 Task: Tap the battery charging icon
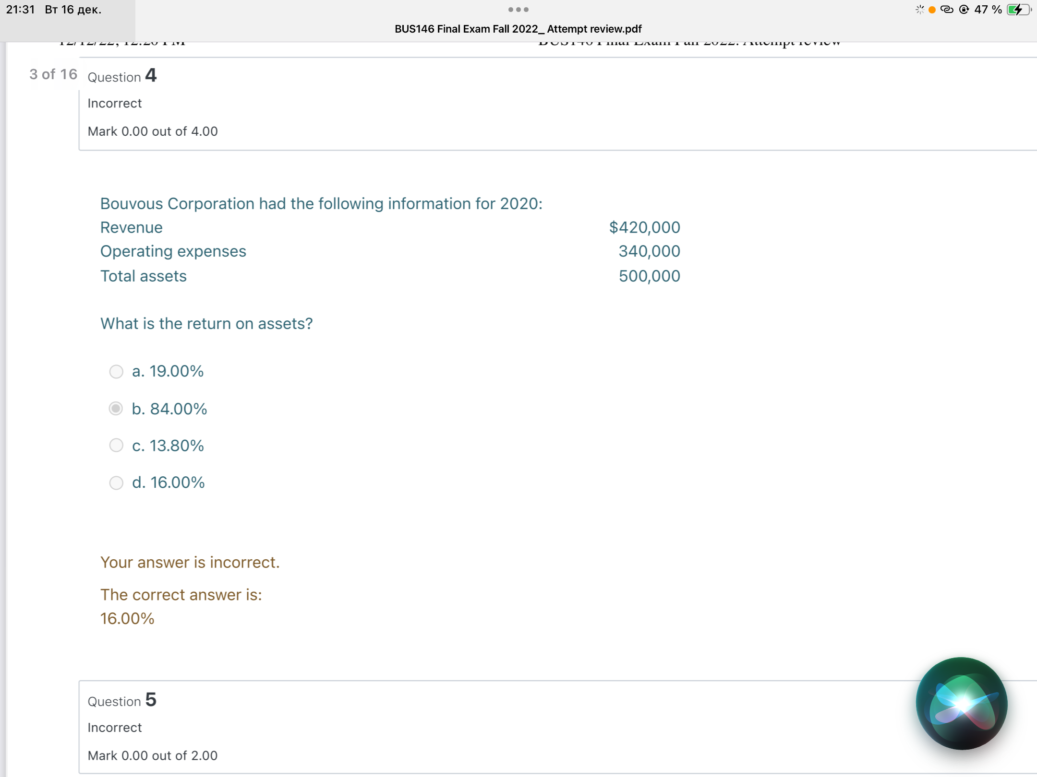pyautogui.click(x=1018, y=10)
